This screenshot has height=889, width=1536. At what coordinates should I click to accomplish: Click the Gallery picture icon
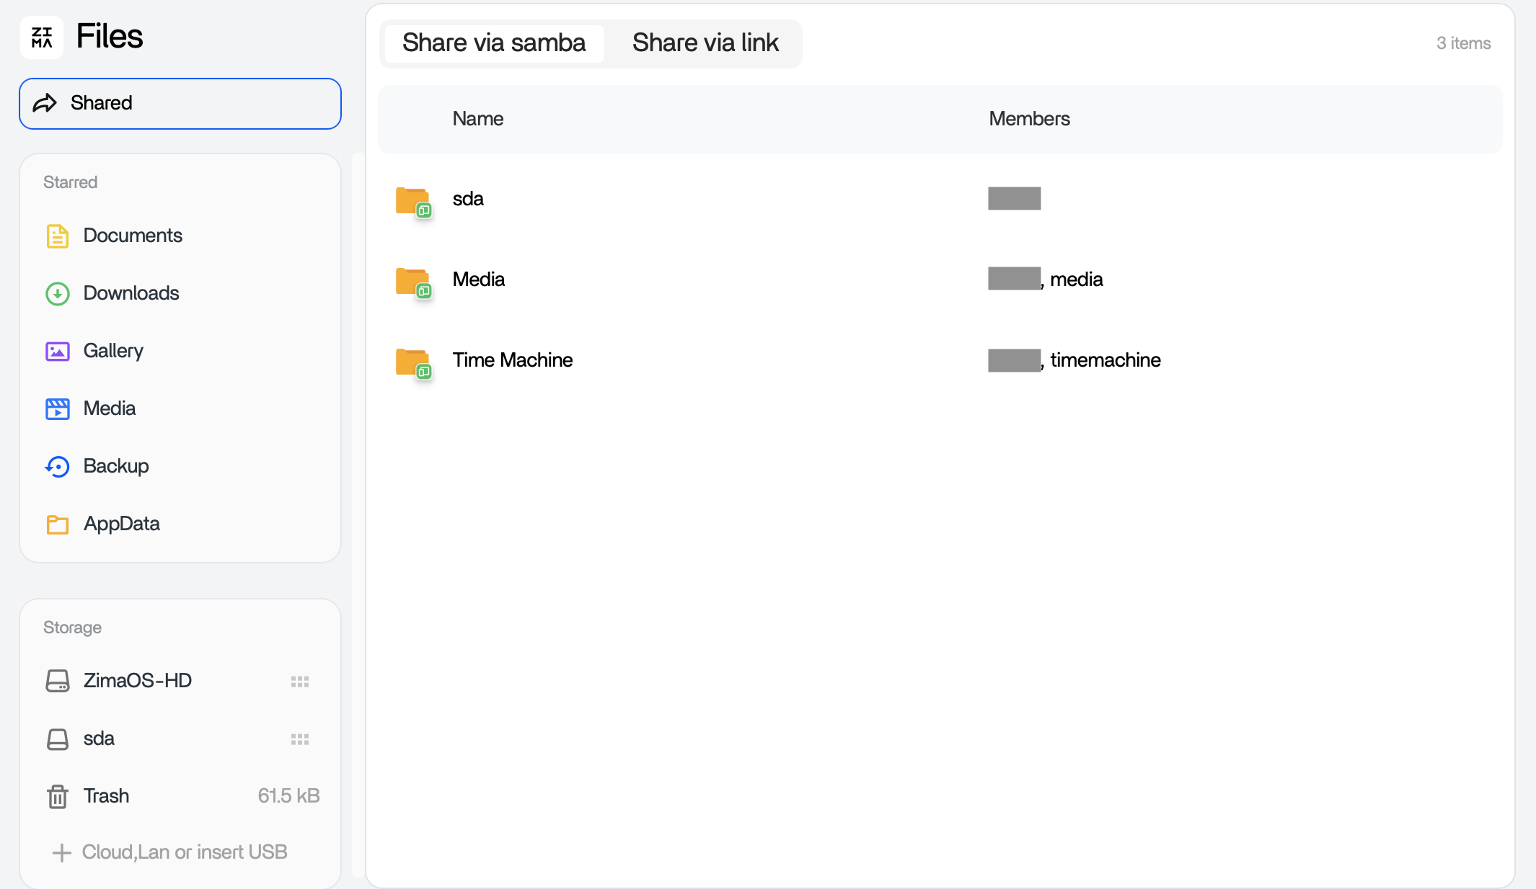(x=58, y=351)
